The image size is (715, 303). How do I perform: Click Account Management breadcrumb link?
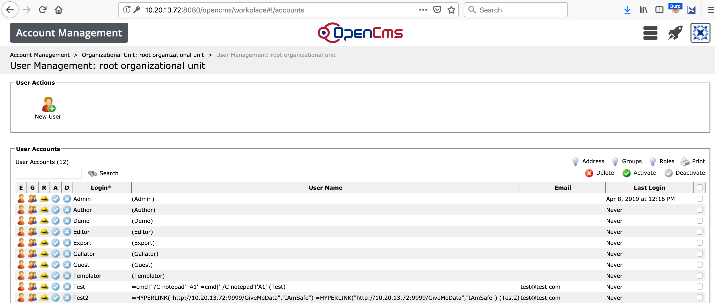40,55
